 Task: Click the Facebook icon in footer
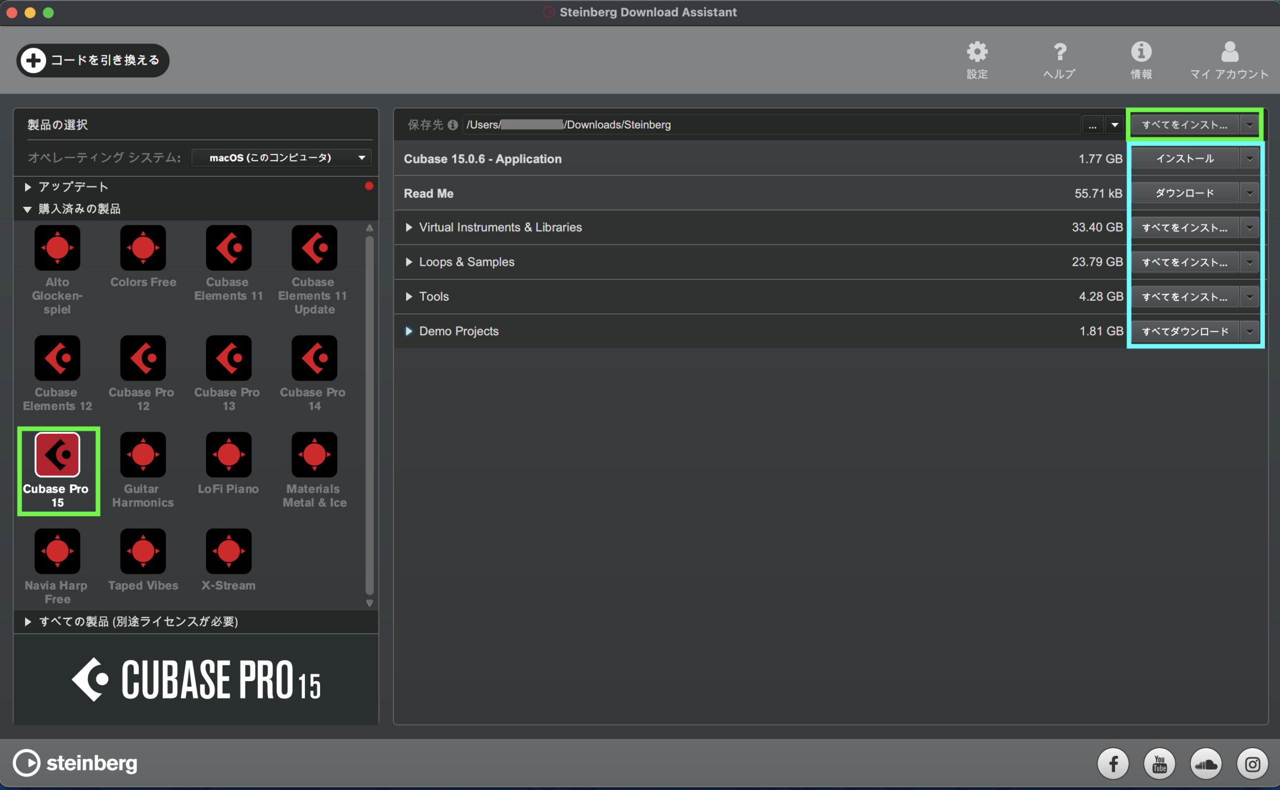1112,764
